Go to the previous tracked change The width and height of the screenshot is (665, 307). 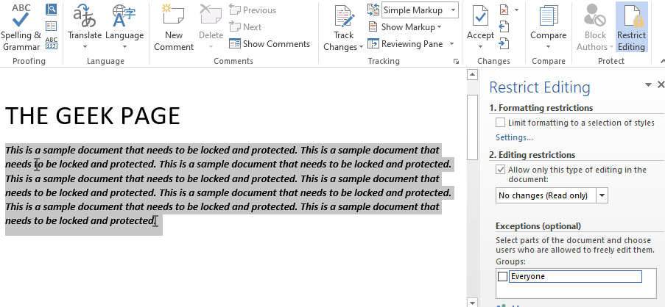click(504, 26)
